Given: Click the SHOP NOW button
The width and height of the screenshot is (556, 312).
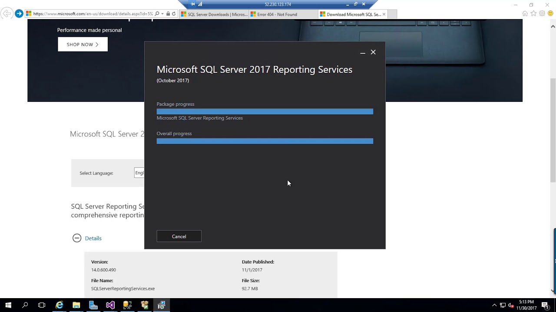Looking at the screenshot, I should tap(83, 44).
